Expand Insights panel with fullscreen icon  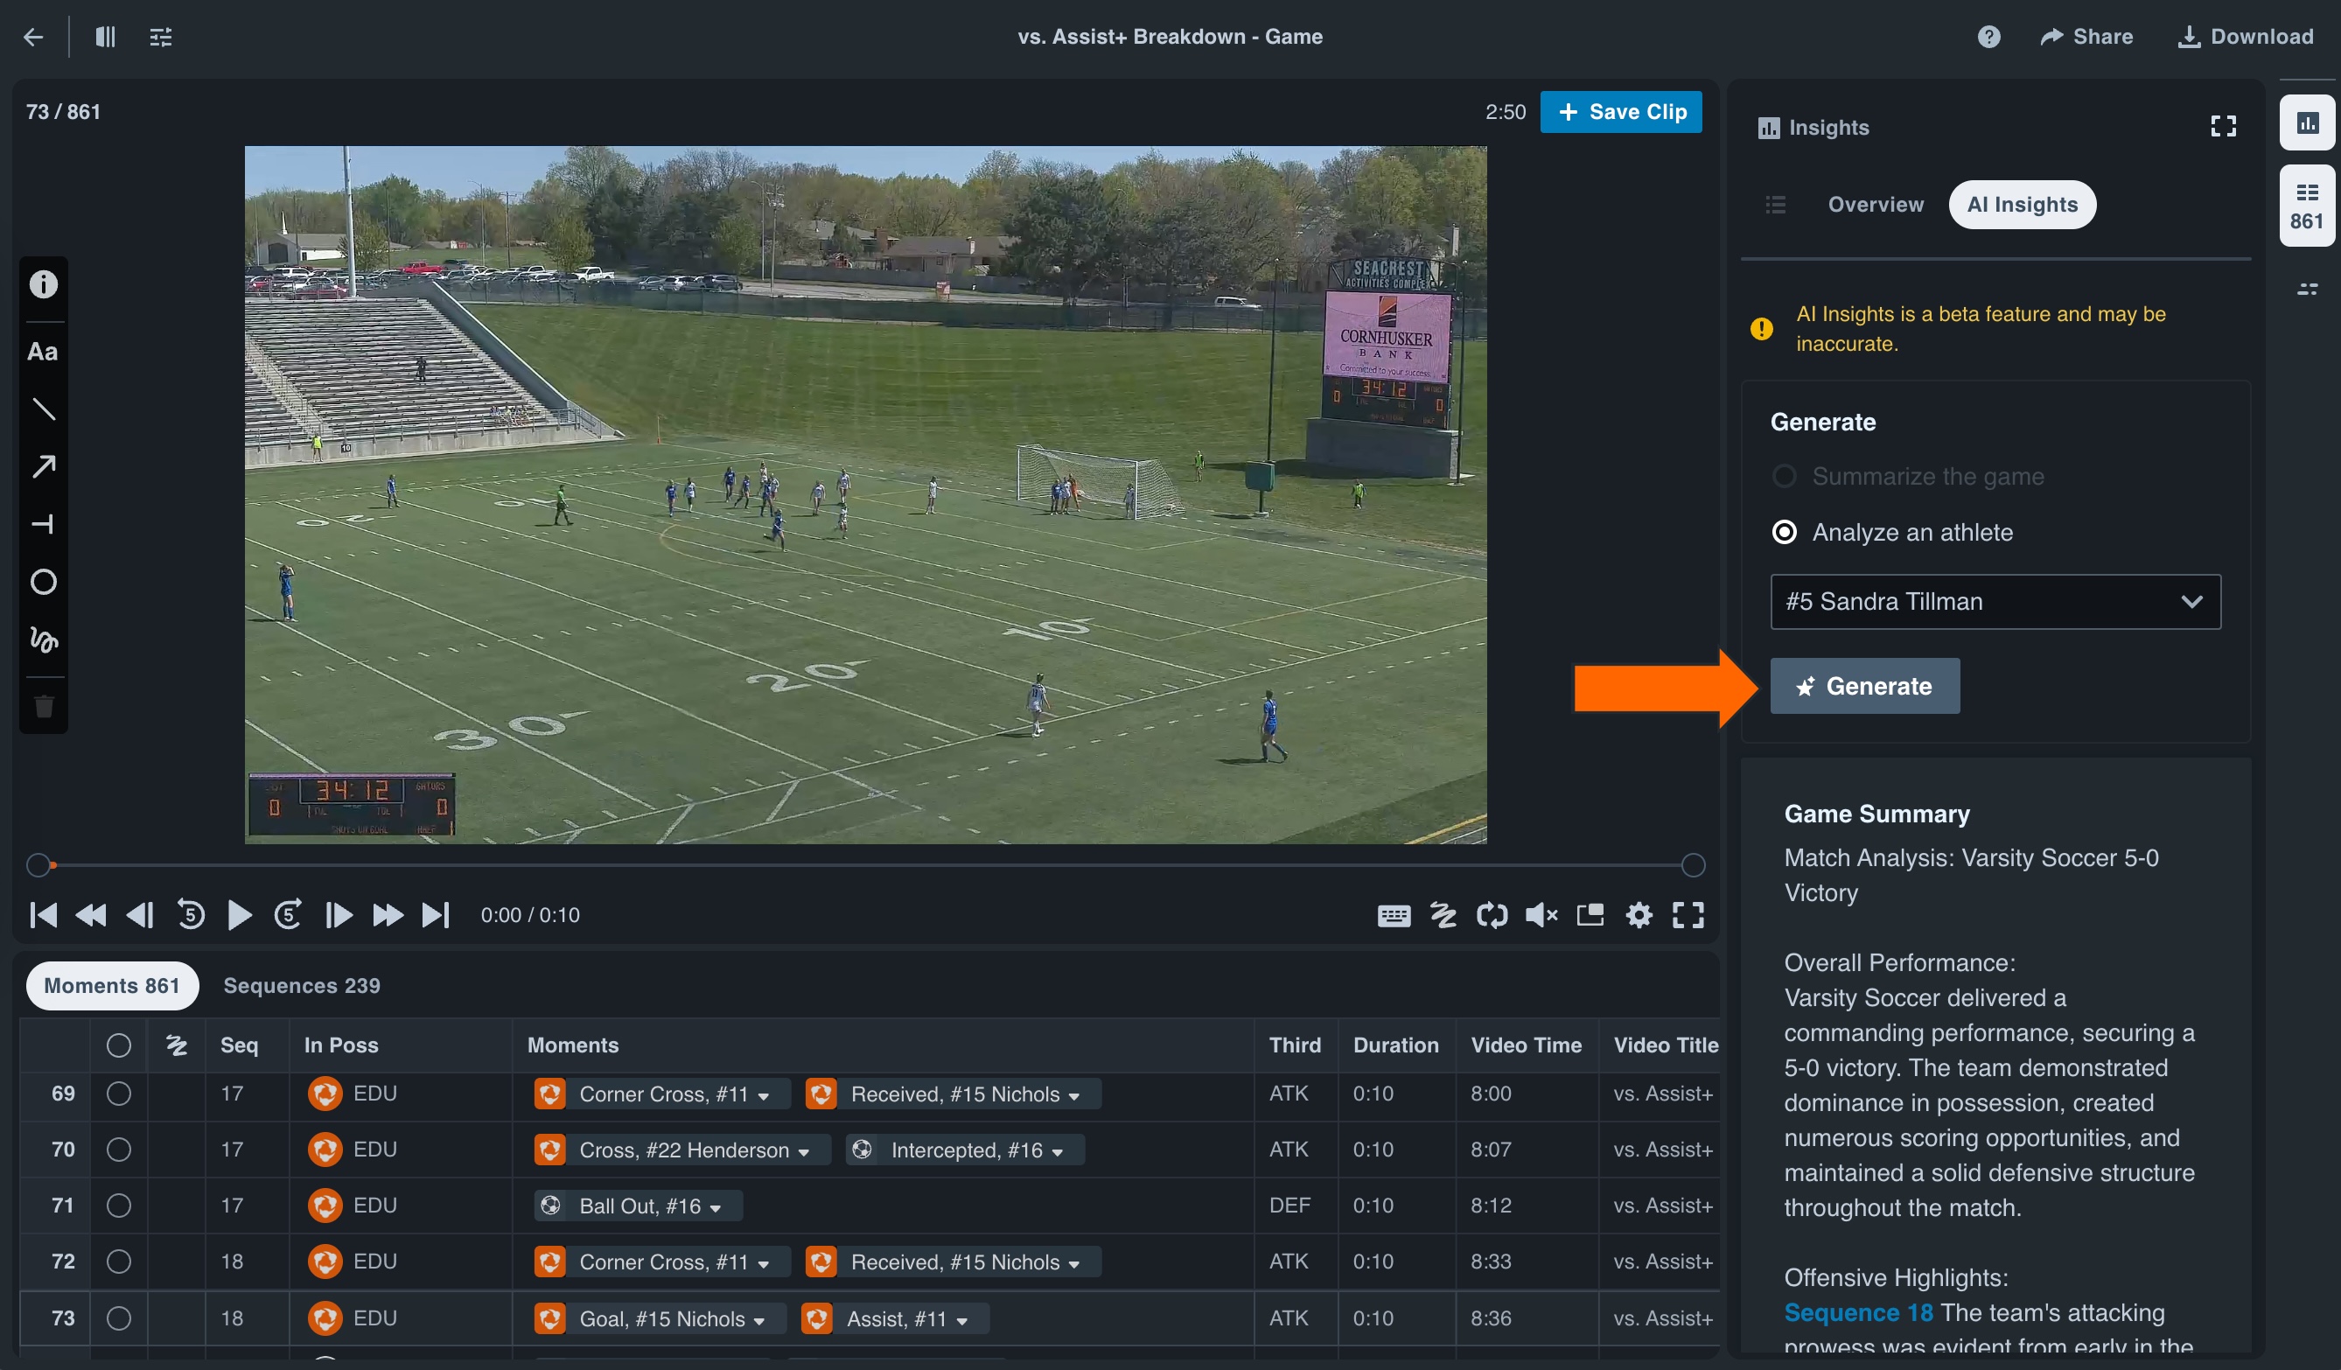click(2222, 126)
